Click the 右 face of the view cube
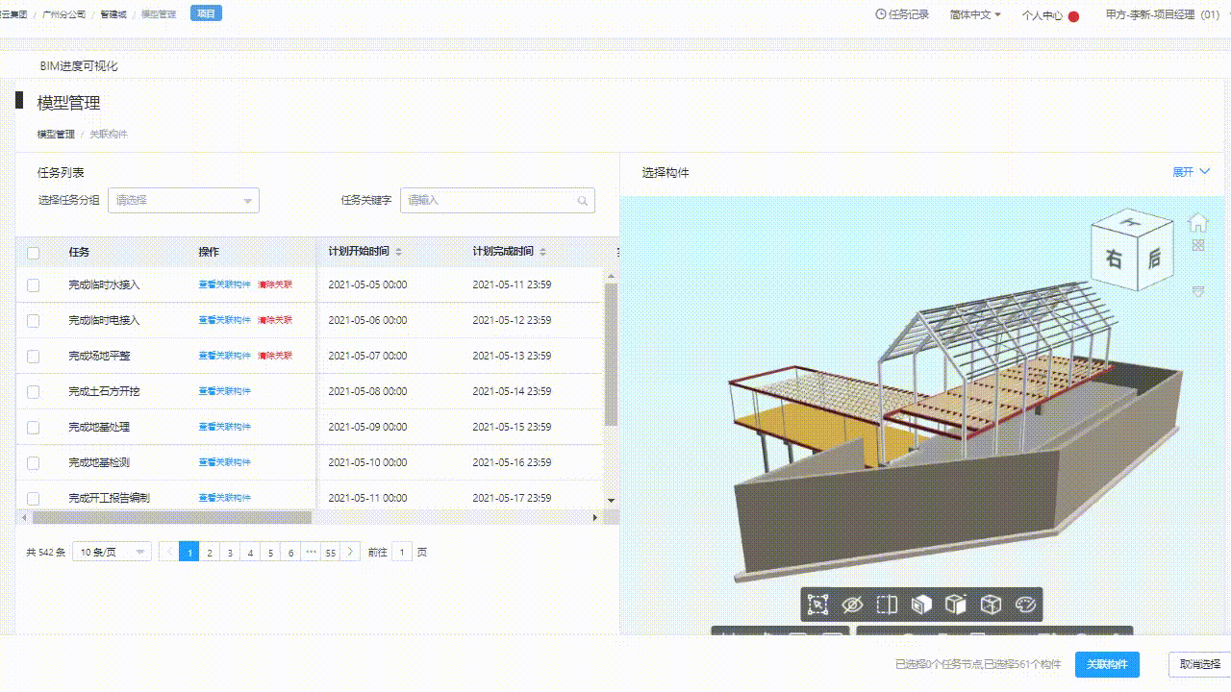The height and width of the screenshot is (692, 1231). pos(1114,259)
